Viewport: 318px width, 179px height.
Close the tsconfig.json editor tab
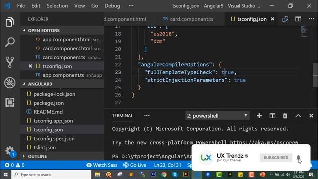click(x=273, y=19)
